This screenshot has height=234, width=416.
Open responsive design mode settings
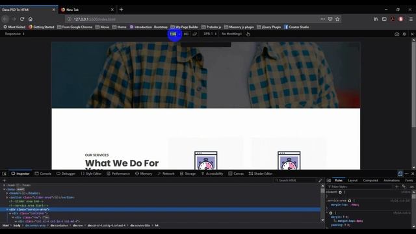click(404, 34)
